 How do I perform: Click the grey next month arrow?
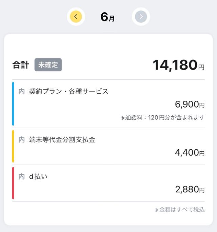(x=141, y=17)
